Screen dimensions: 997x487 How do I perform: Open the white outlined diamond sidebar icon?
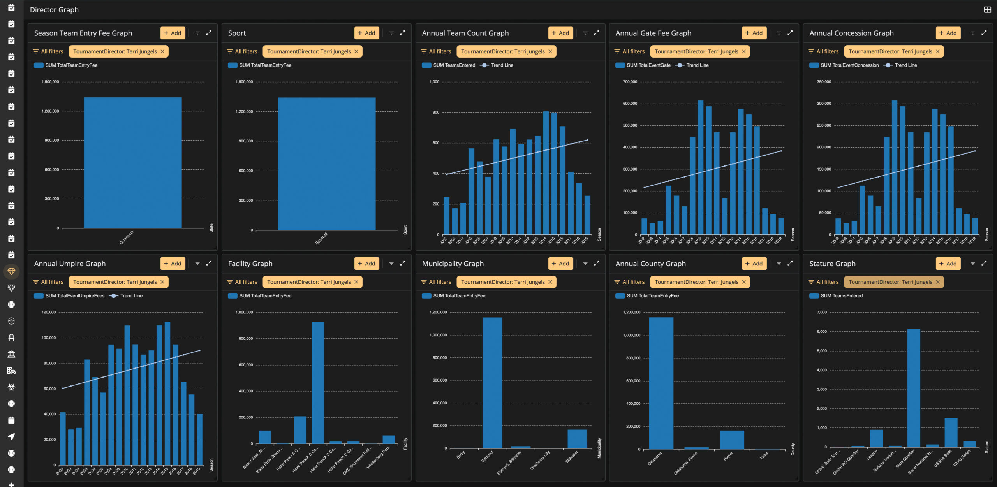11,288
